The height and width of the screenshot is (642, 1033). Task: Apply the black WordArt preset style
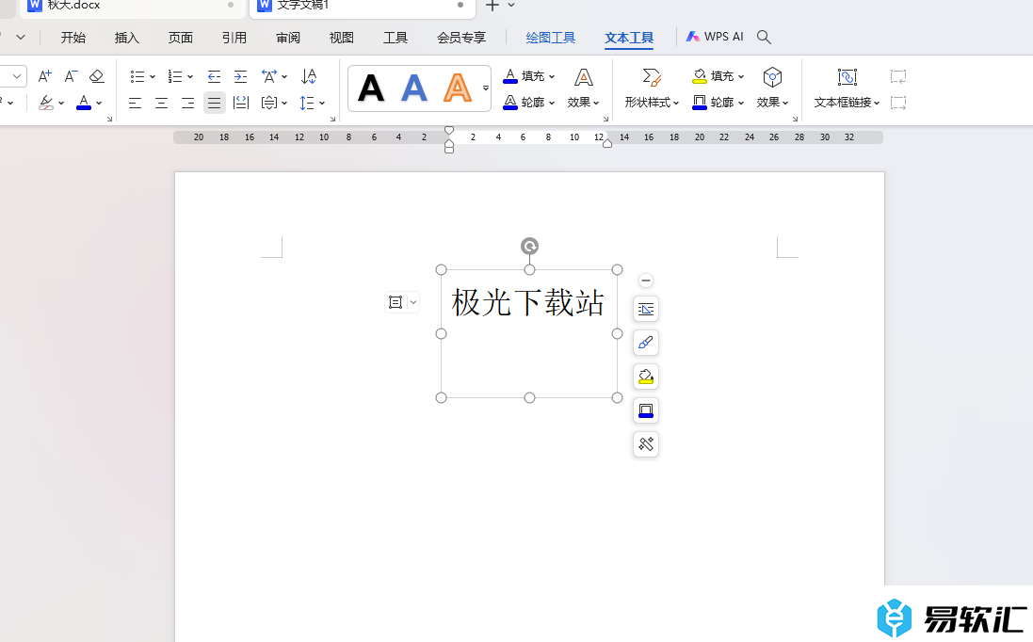[371, 88]
